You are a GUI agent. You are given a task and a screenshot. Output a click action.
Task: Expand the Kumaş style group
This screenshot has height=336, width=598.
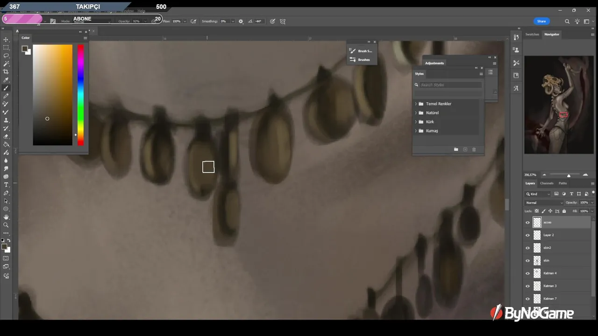(416, 131)
